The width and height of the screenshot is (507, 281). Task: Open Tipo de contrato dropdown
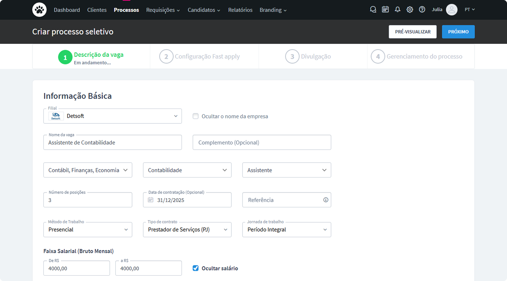187,230
